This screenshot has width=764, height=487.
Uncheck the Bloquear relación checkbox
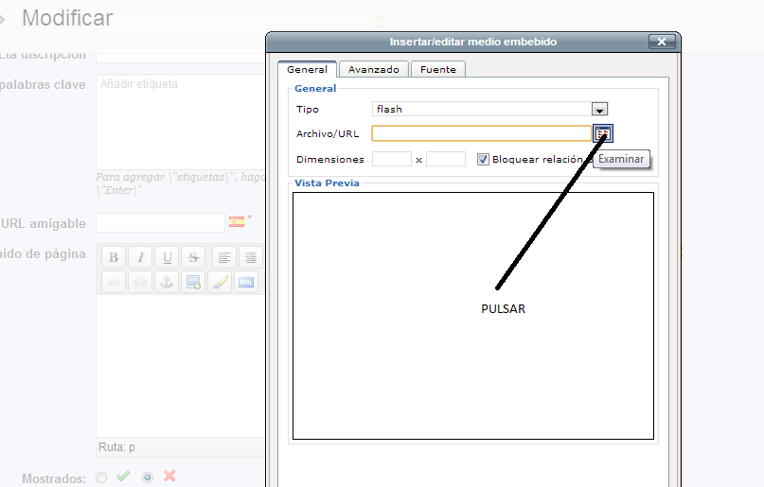[x=483, y=159]
